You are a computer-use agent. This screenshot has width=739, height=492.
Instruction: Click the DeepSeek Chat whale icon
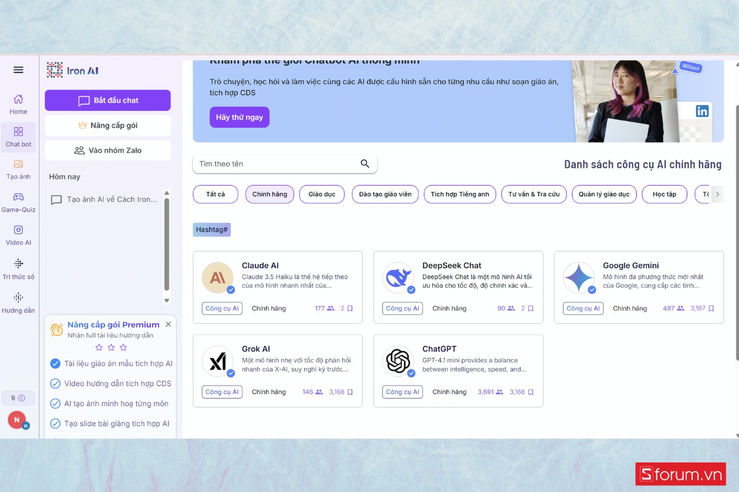(x=398, y=278)
